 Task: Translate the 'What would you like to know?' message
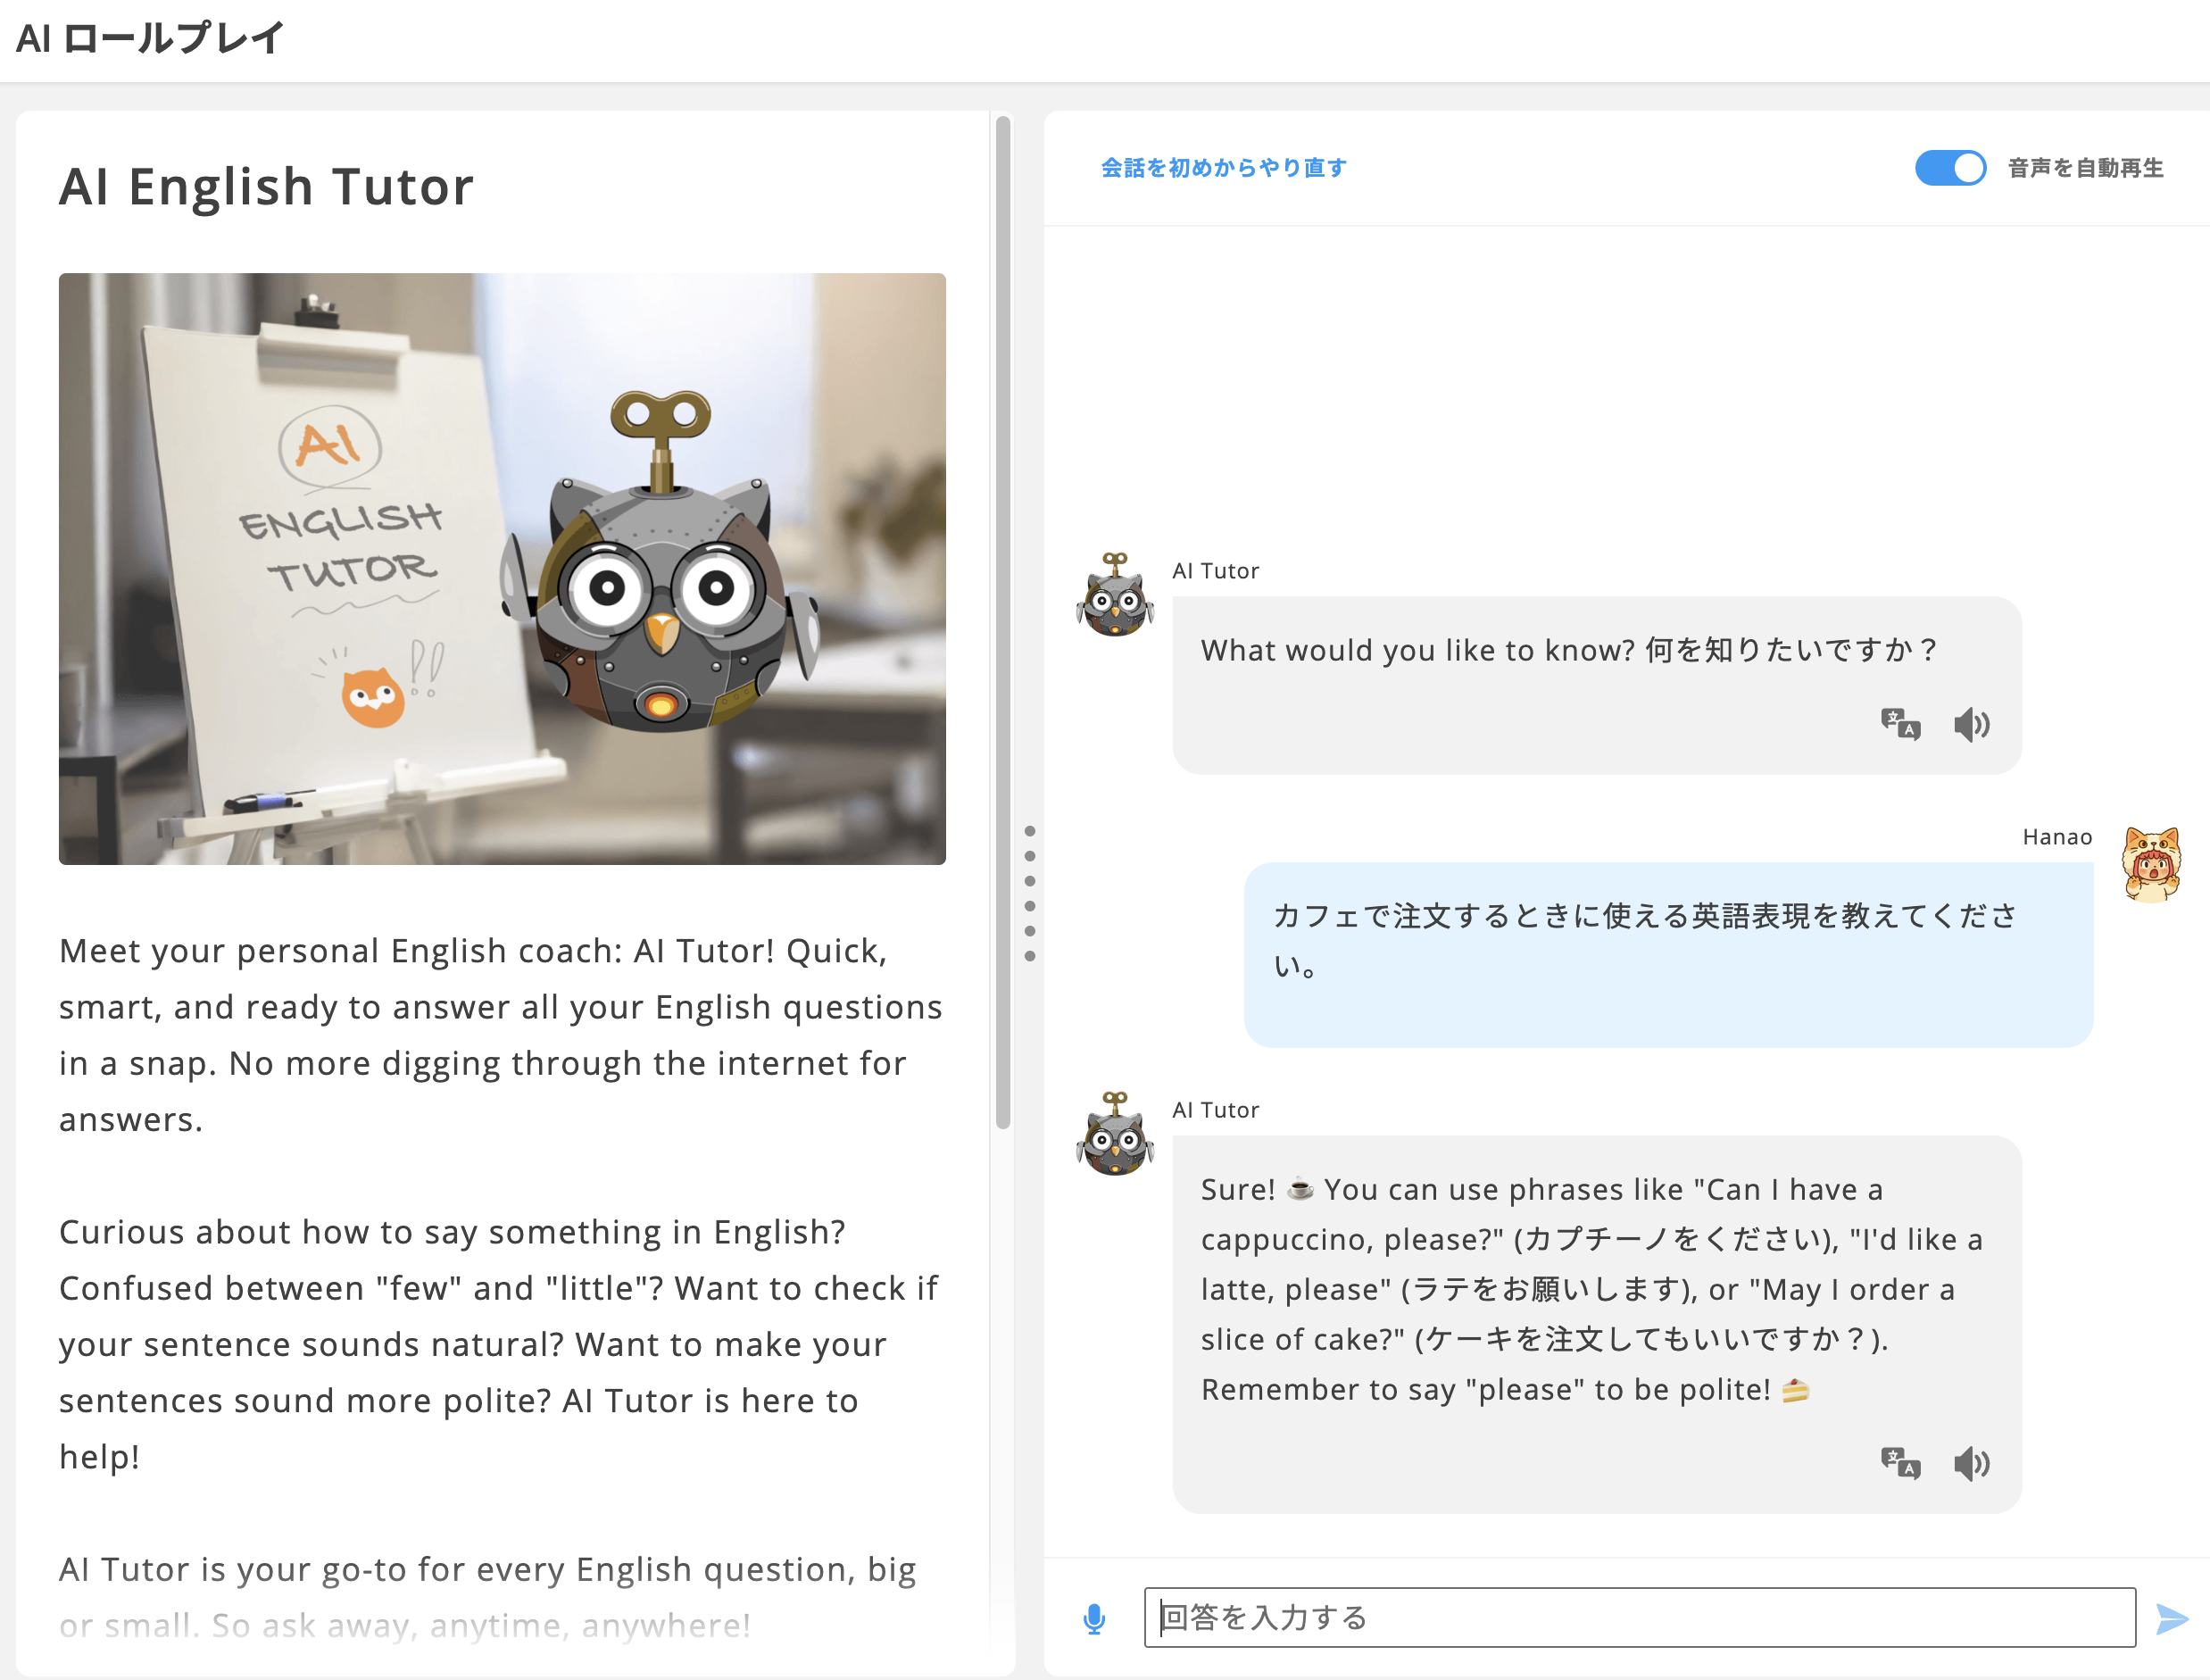[x=1899, y=723]
